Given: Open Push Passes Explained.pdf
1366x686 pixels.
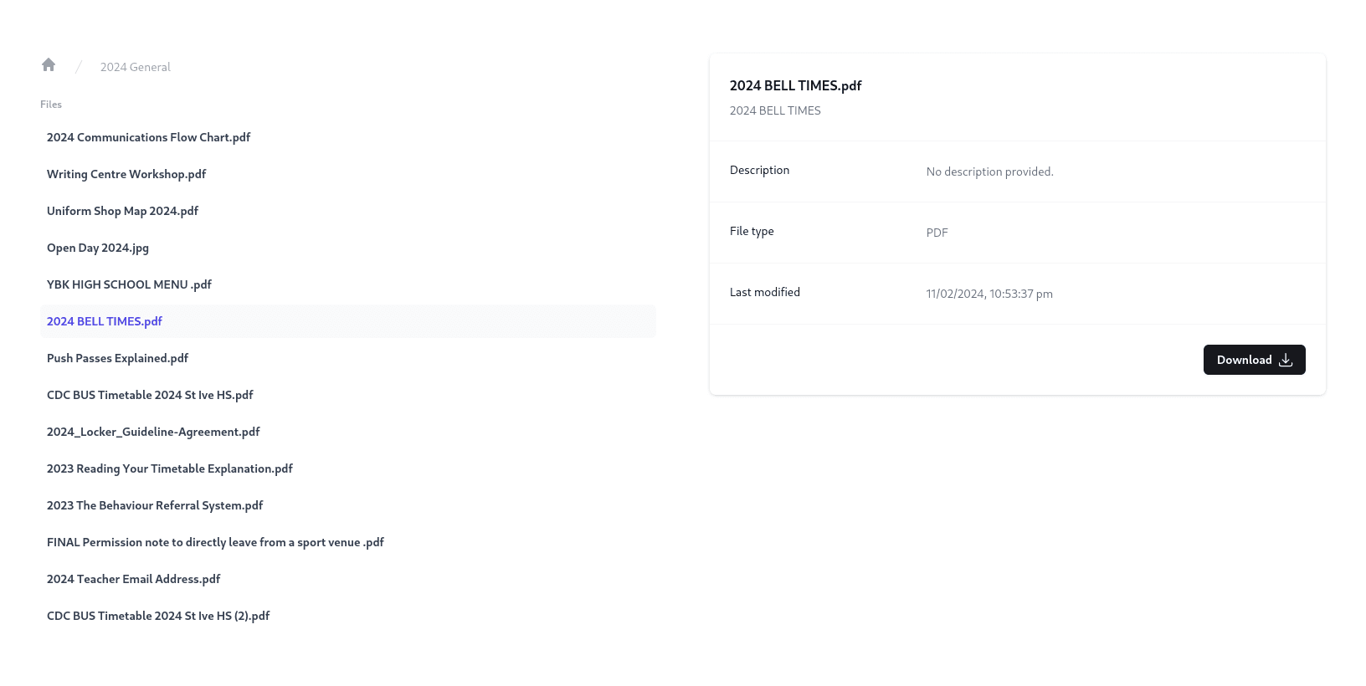Looking at the screenshot, I should (x=117, y=358).
